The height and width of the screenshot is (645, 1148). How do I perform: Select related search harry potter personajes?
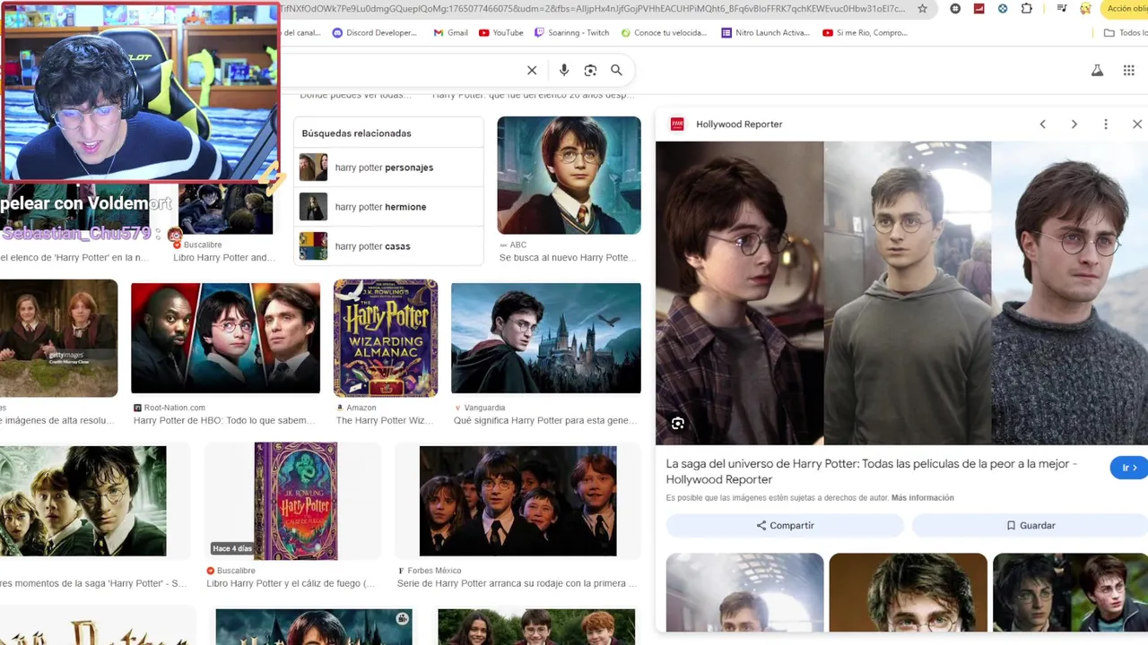coord(389,168)
